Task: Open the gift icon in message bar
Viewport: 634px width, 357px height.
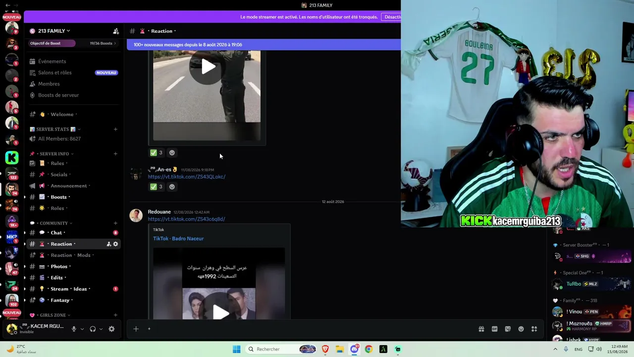Action: coord(481,329)
